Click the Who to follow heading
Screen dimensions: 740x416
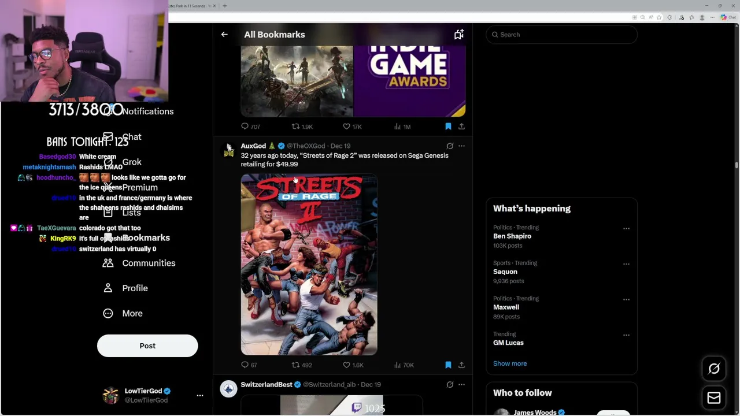523,393
